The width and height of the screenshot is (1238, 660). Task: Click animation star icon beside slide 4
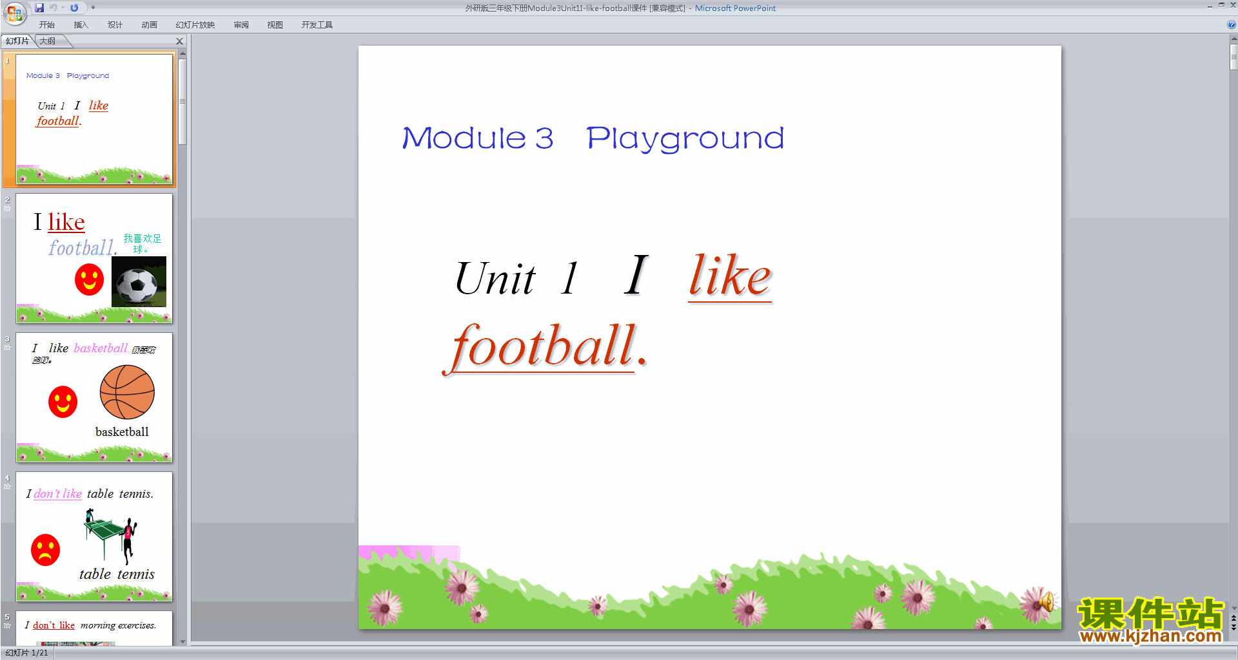[x=7, y=487]
